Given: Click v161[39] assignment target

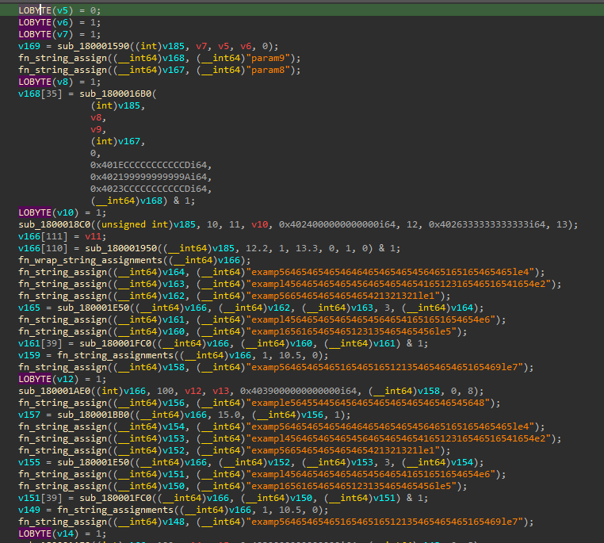Looking at the screenshot, I should tap(40, 343).
